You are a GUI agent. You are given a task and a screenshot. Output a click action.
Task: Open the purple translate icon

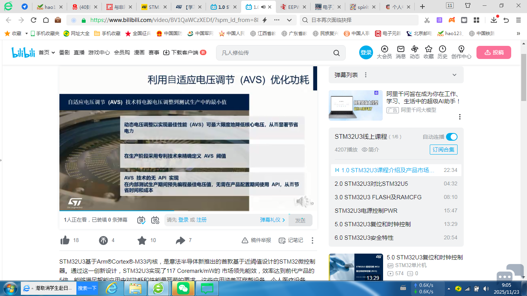pyautogui.click(x=439, y=20)
